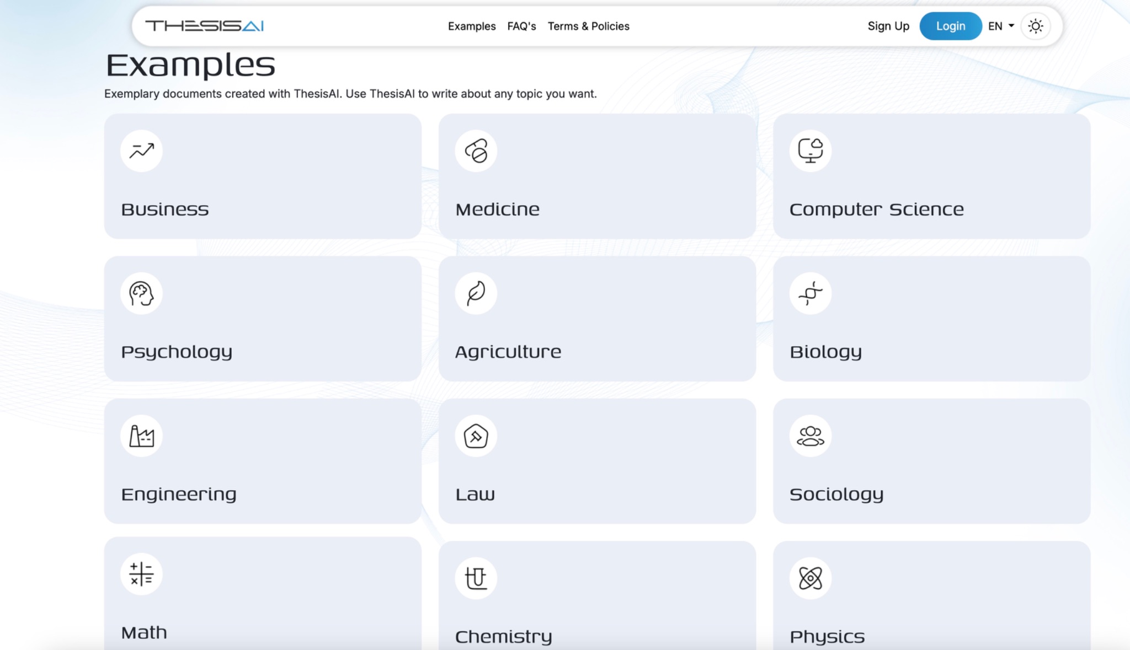Click the Sociology people icon
The height and width of the screenshot is (650, 1130).
pyautogui.click(x=810, y=435)
